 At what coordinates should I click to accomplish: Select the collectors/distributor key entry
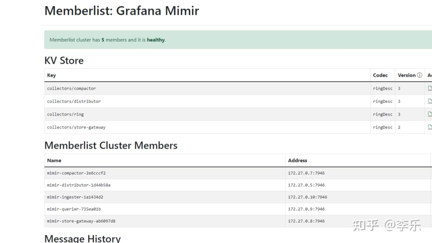[x=74, y=101]
